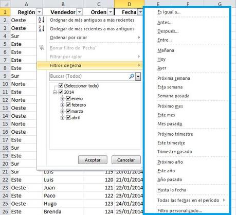The width and height of the screenshot is (236, 215).
Task: Uncheck the marzo month checkbox
Action: point(68,111)
